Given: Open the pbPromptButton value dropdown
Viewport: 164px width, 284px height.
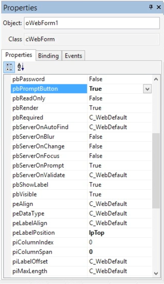Looking at the screenshot, I should (147, 89).
